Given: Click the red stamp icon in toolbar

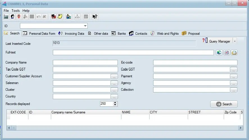Looking at the screenshot, I should click(x=53, y=17).
